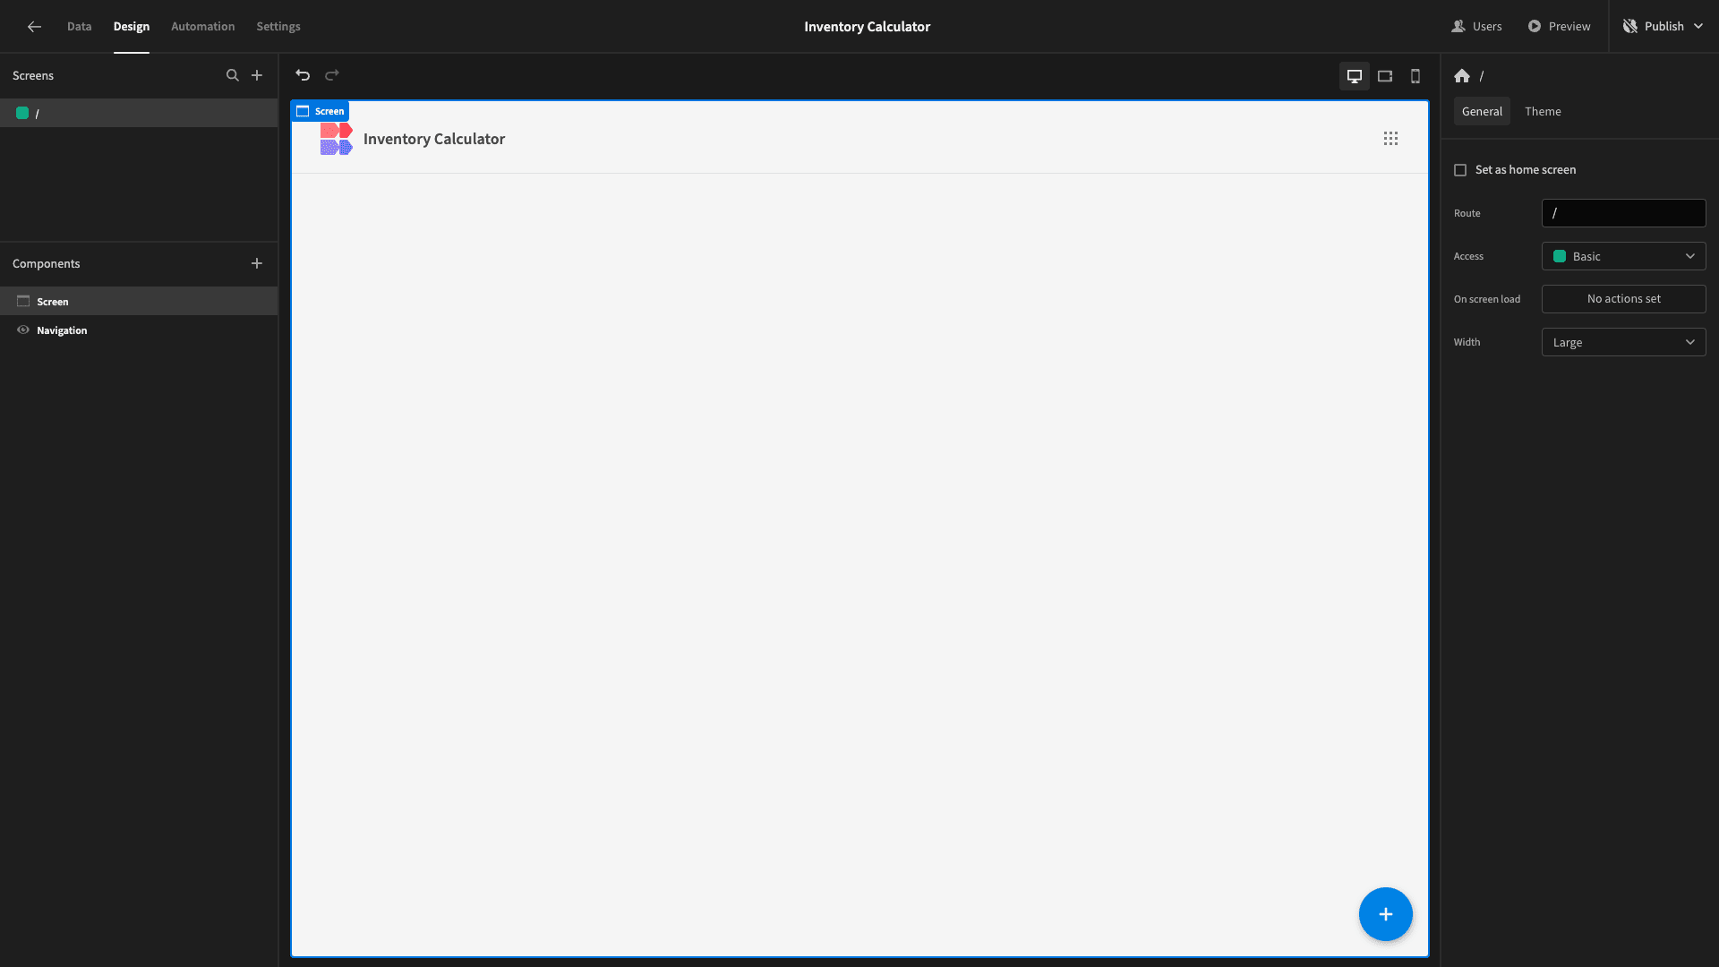
Task: Switch to desktop preview mode
Action: pyautogui.click(x=1355, y=75)
